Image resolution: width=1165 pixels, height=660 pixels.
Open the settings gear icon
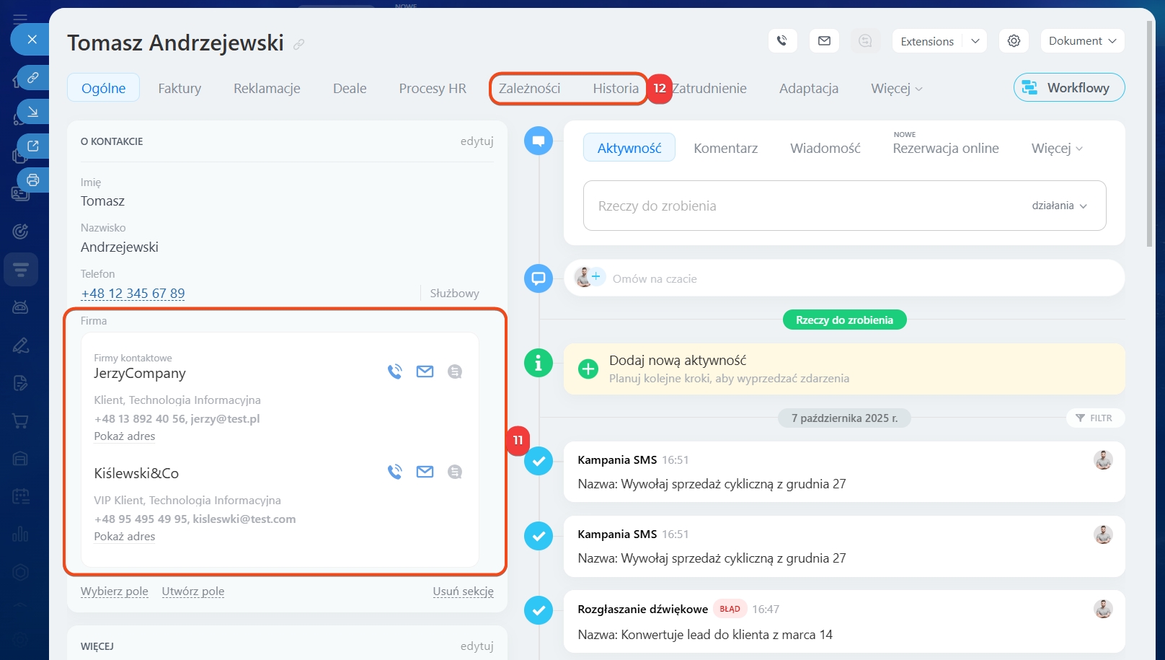[1014, 41]
